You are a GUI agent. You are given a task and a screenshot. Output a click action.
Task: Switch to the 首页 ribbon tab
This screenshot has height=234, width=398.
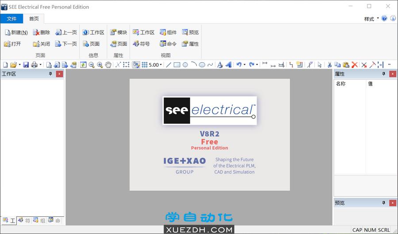pos(34,19)
